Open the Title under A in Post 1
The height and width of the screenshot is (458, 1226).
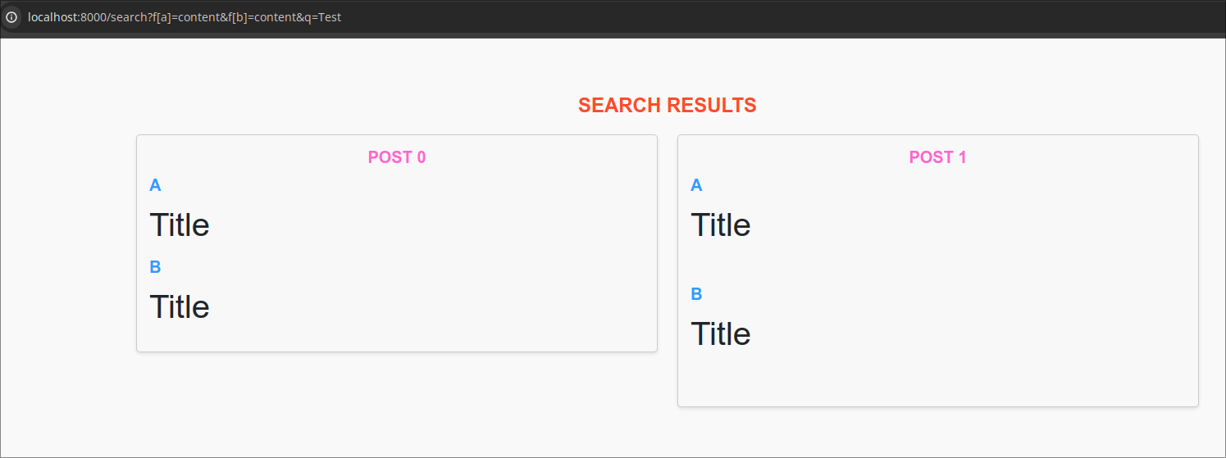721,224
